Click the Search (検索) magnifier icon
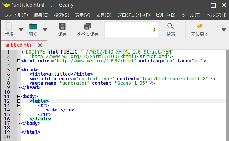The image size is (229, 141). pos(170,26)
